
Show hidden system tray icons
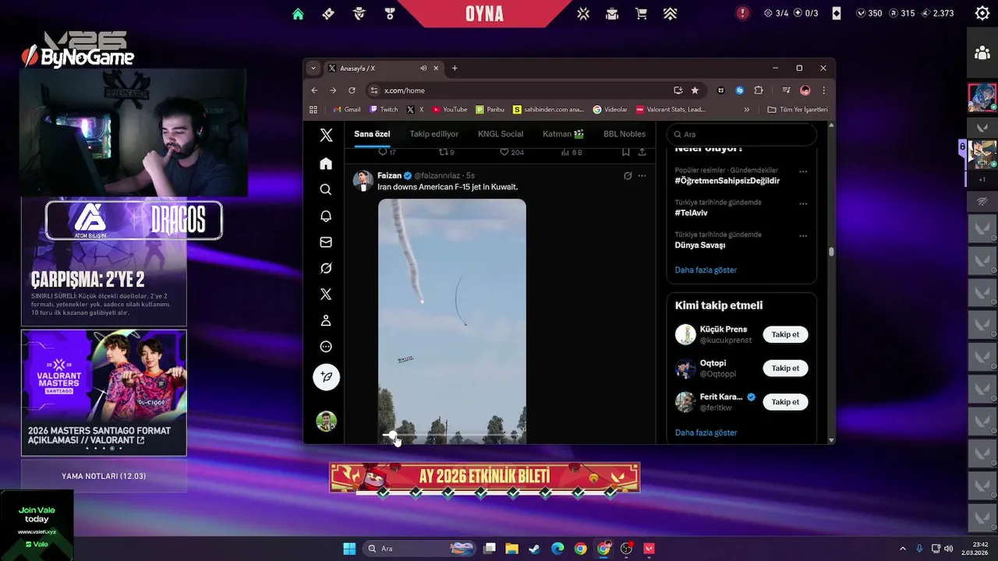903,549
